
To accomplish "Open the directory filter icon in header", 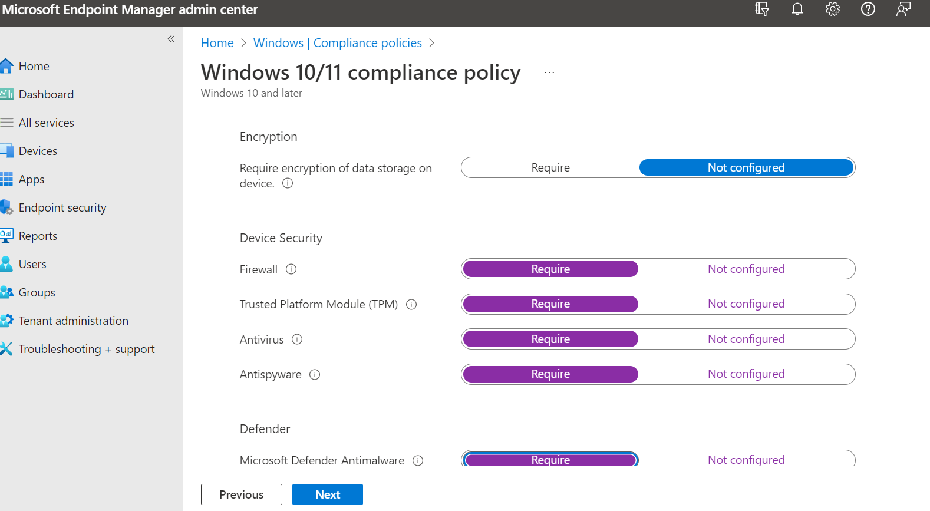I will point(761,9).
